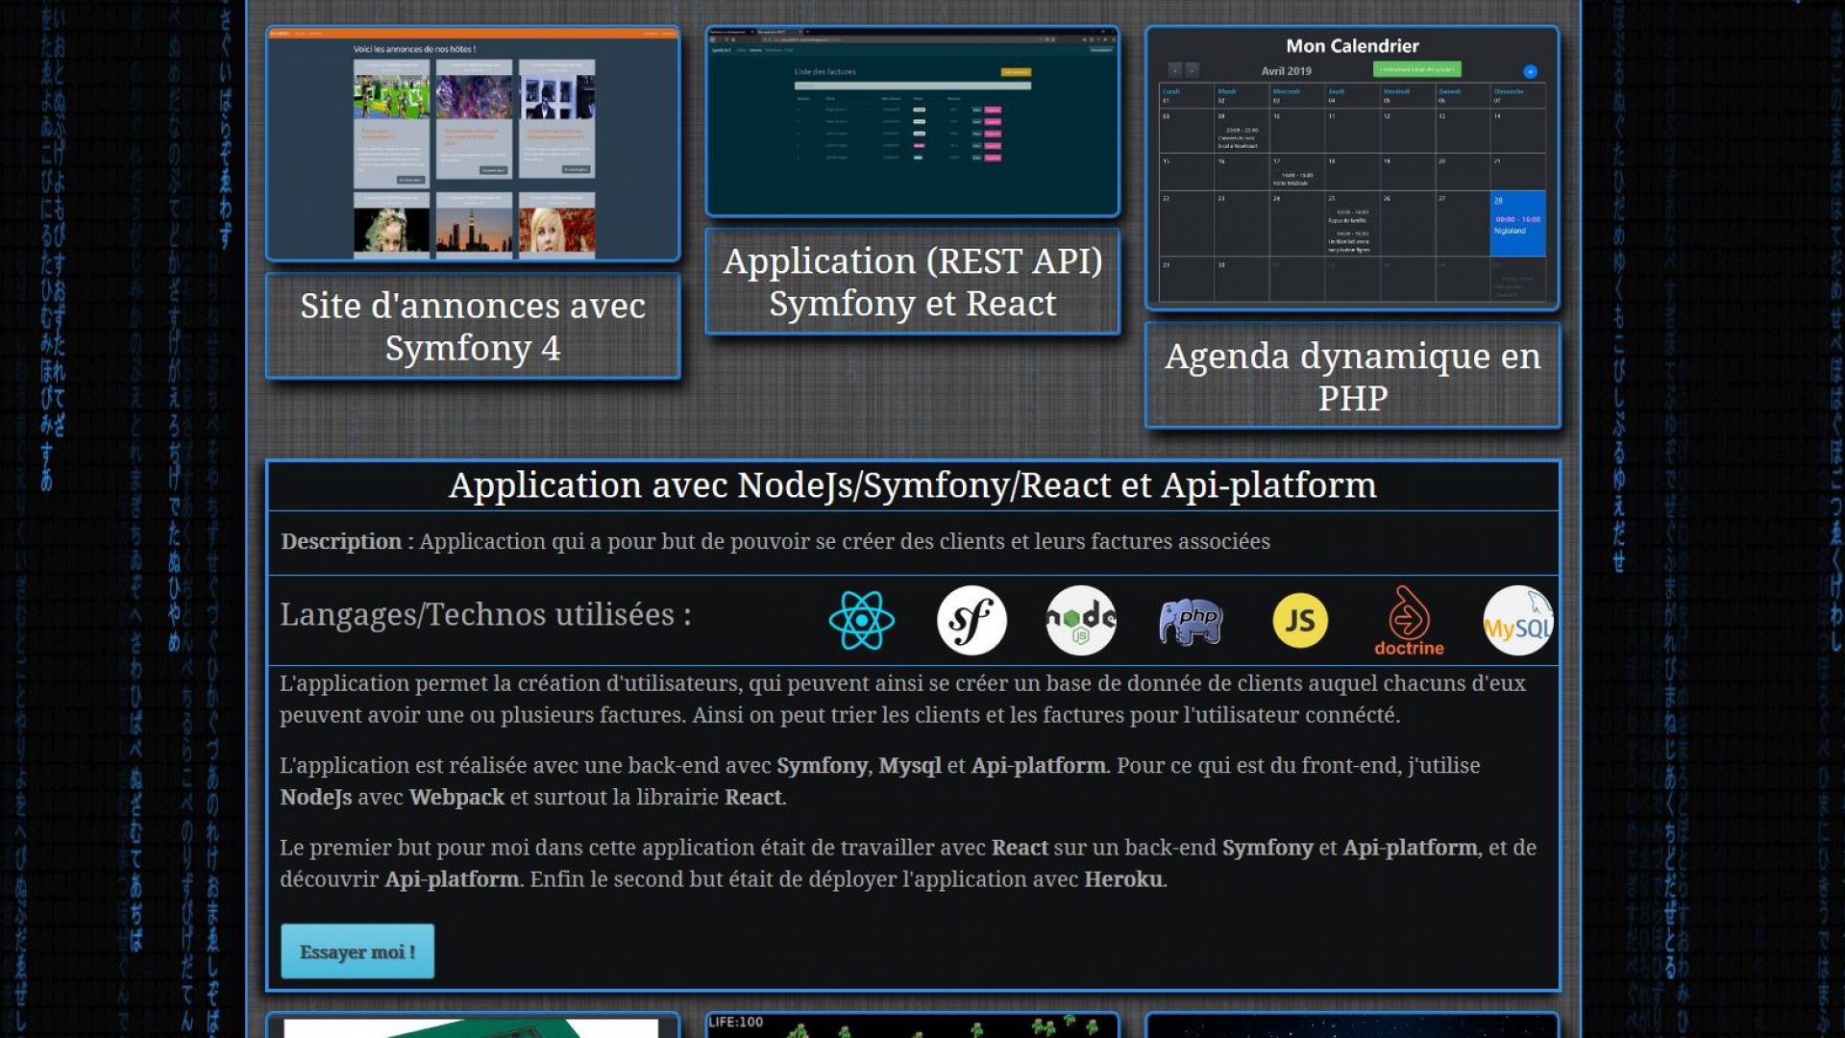Click the green event banner in calendar
1845x1038 pixels.
click(1416, 69)
